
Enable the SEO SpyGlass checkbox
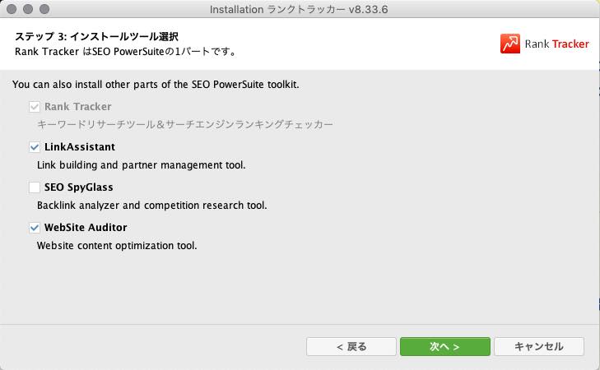pyautogui.click(x=35, y=187)
